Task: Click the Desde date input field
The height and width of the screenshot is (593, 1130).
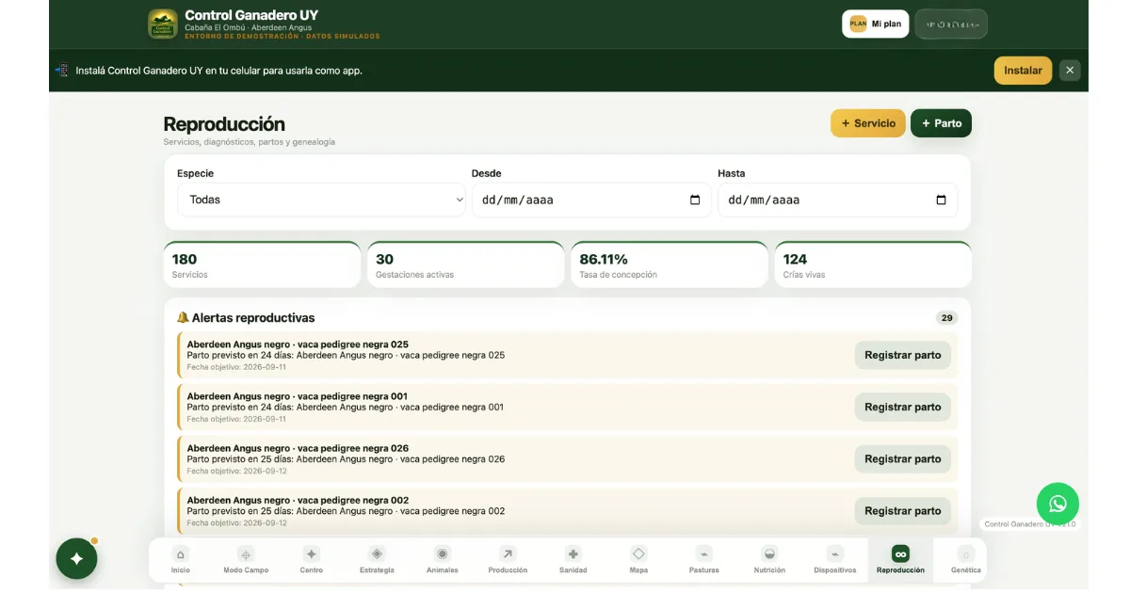Action: (x=591, y=200)
